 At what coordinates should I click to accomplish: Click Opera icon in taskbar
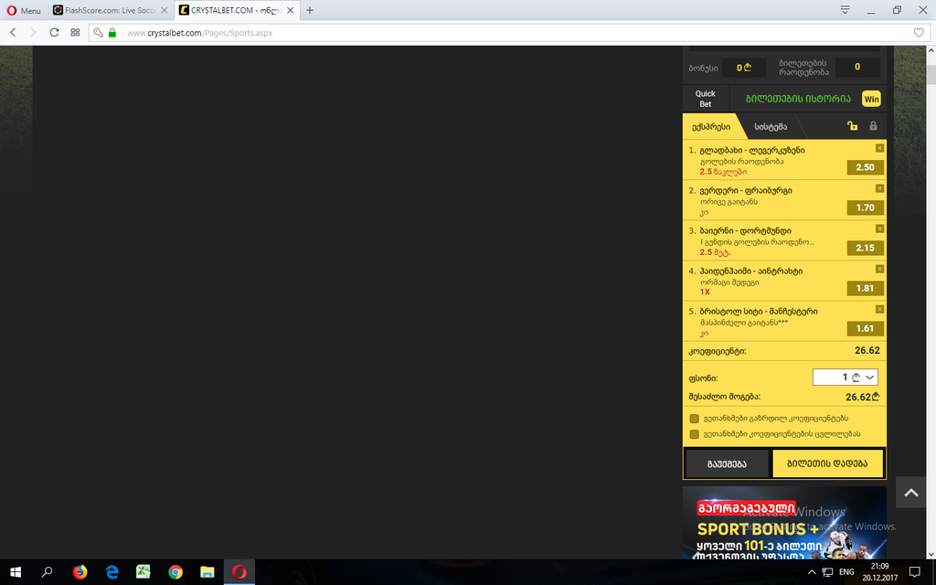(239, 572)
